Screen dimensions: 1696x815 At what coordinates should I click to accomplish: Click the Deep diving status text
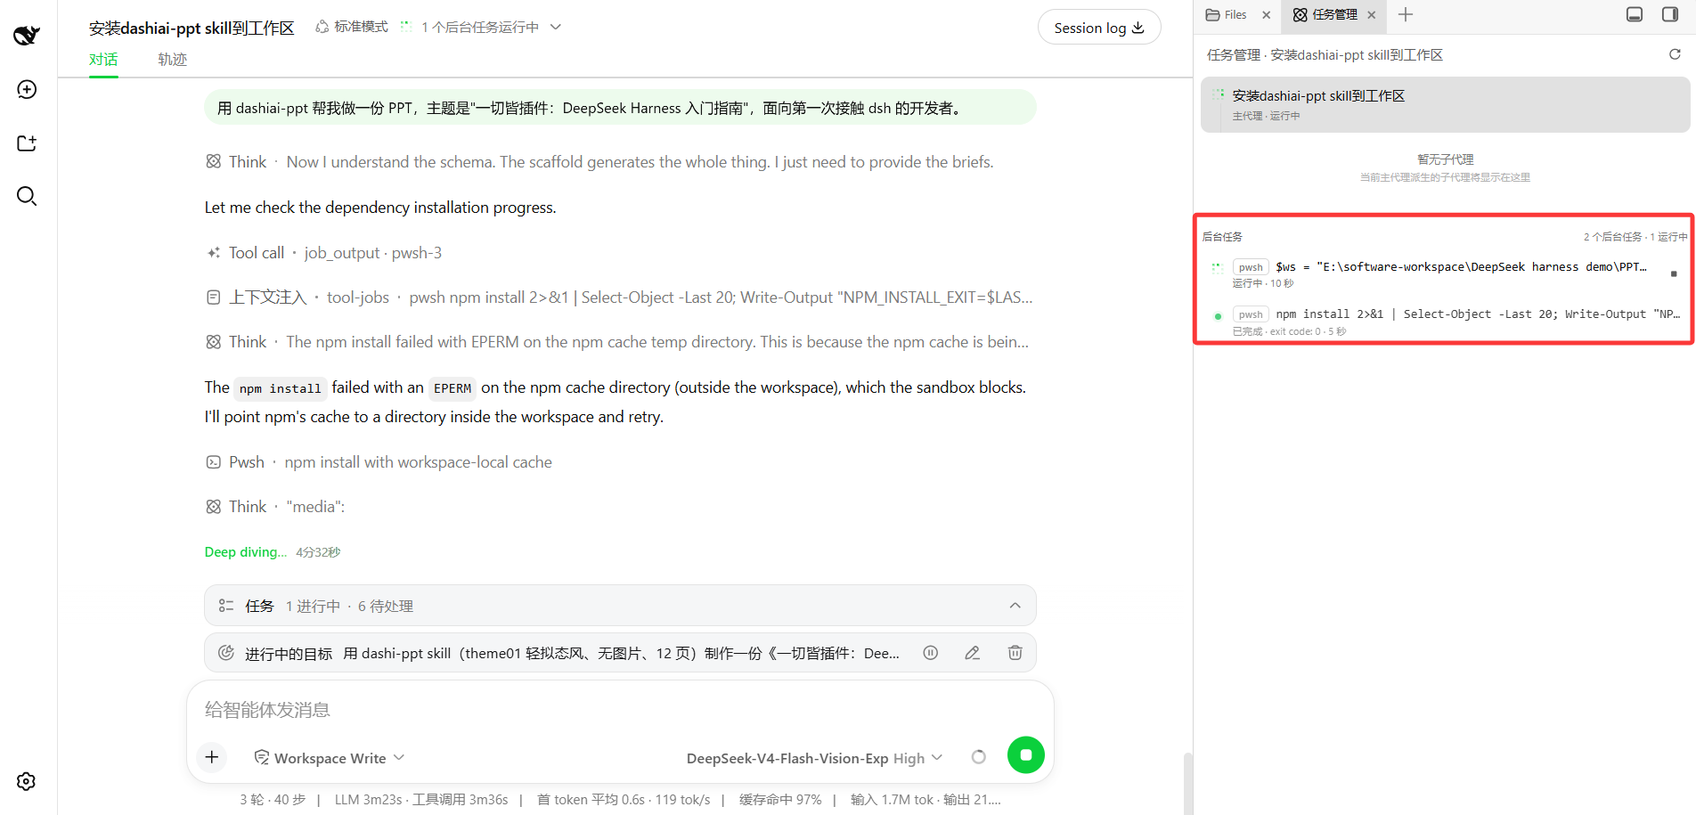pyautogui.click(x=245, y=552)
